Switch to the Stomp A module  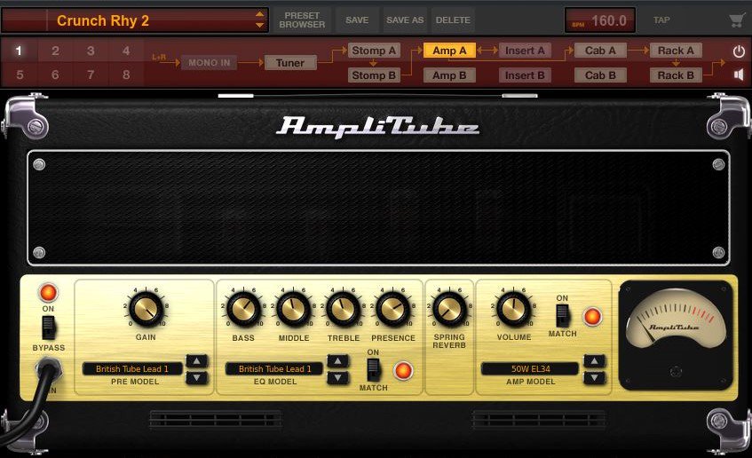click(x=374, y=51)
